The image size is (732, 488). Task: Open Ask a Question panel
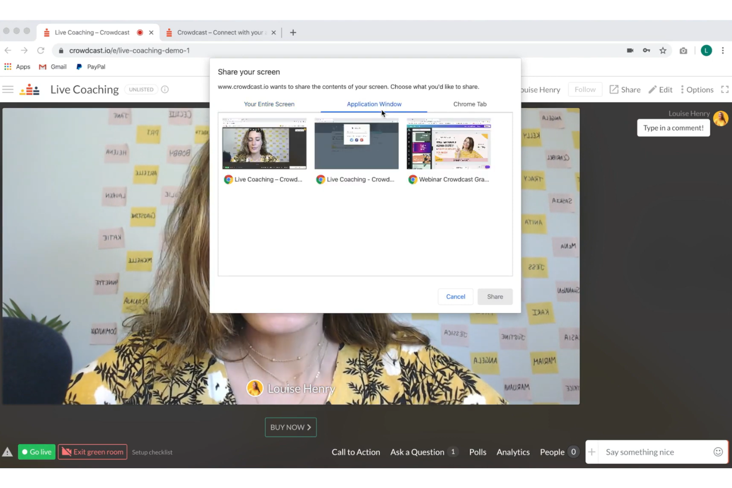[x=424, y=452]
